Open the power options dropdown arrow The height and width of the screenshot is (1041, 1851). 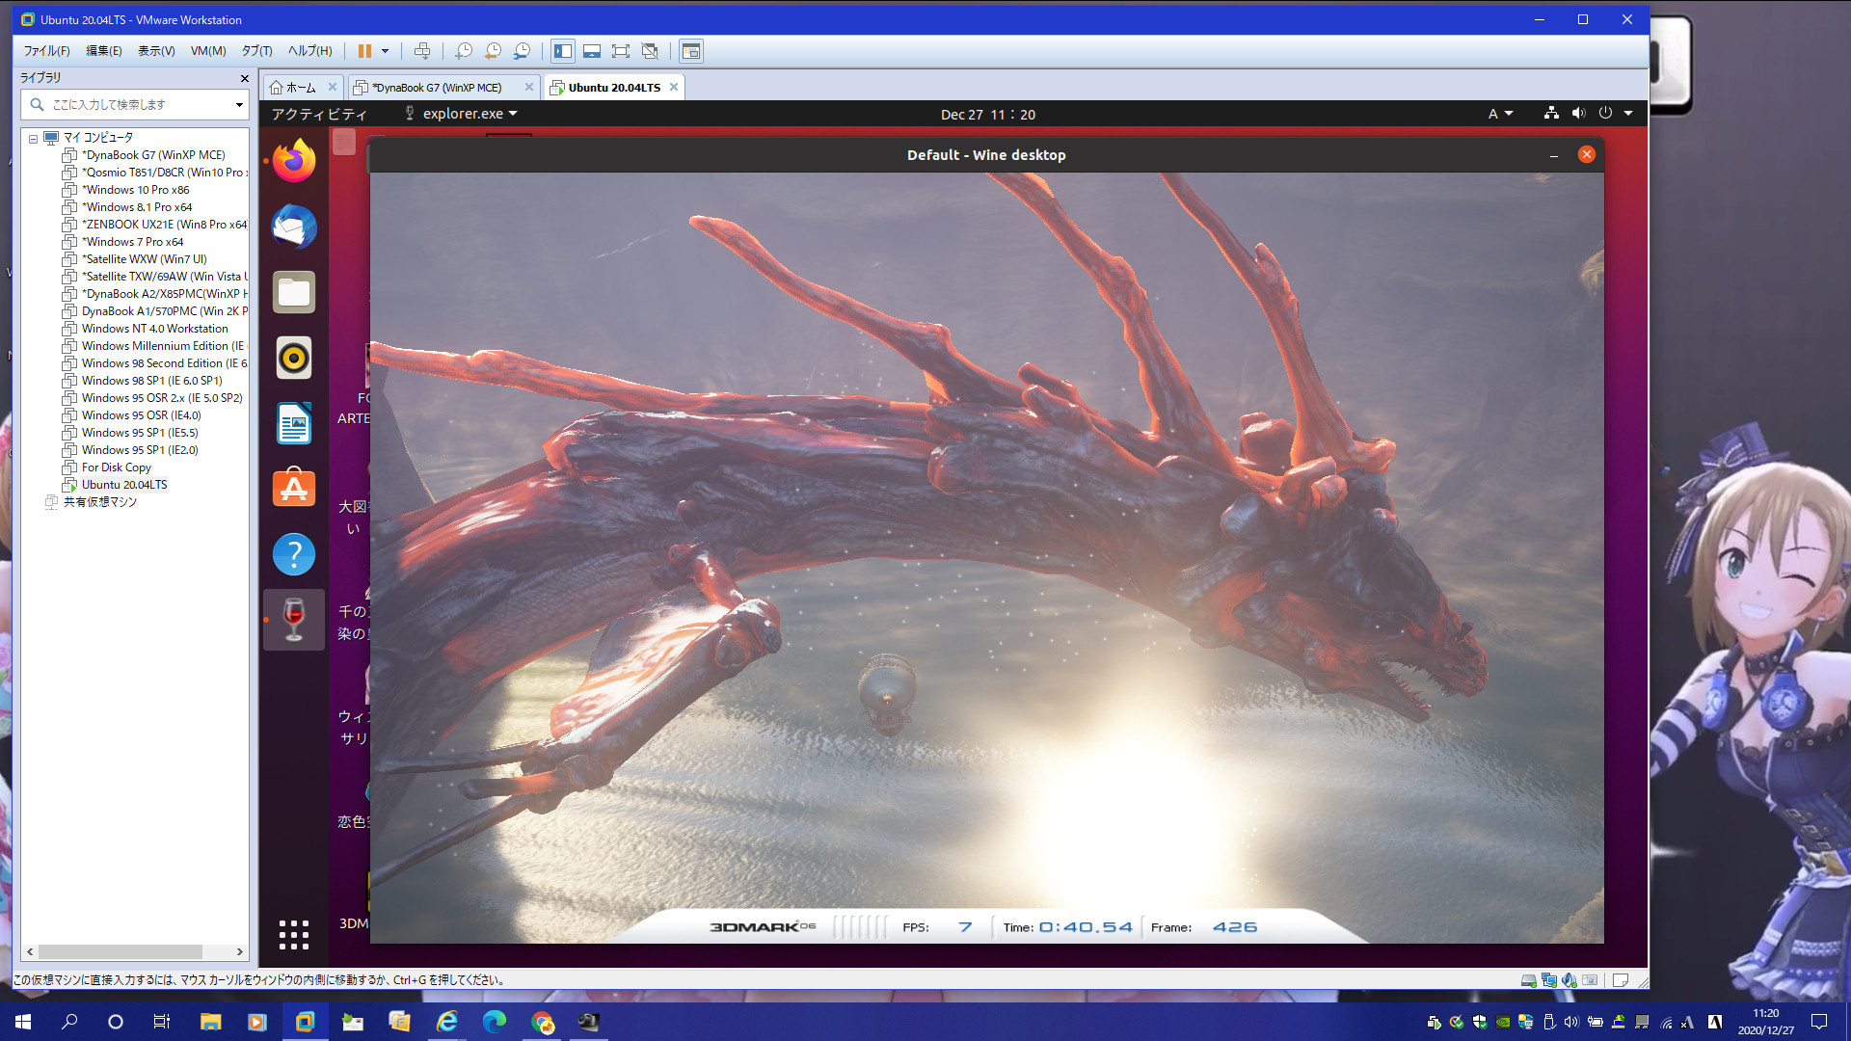(x=386, y=51)
